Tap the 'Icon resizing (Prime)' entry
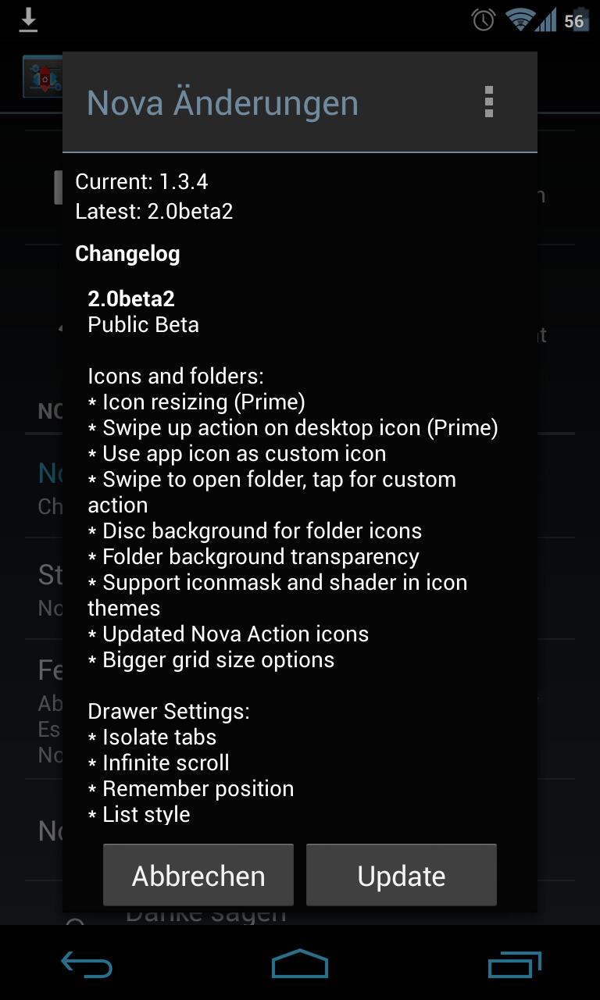 click(x=196, y=402)
